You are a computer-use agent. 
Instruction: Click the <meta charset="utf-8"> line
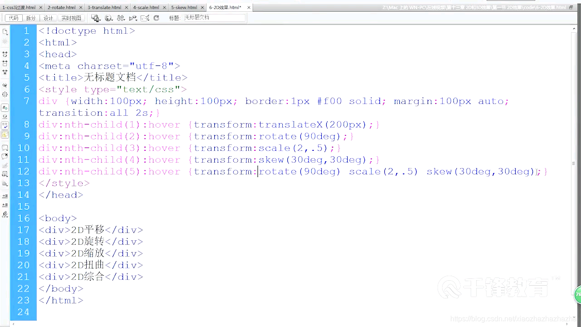pos(109,66)
